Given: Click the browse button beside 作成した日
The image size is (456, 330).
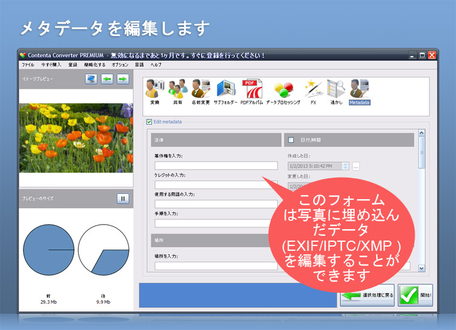Looking at the screenshot, I should pyautogui.click(x=356, y=166).
